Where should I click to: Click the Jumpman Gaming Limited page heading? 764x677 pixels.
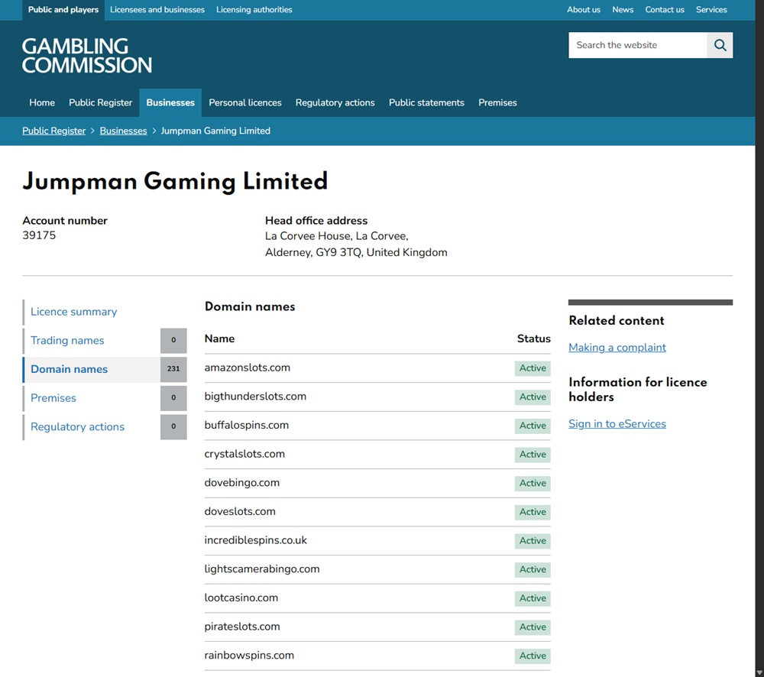(x=175, y=181)
